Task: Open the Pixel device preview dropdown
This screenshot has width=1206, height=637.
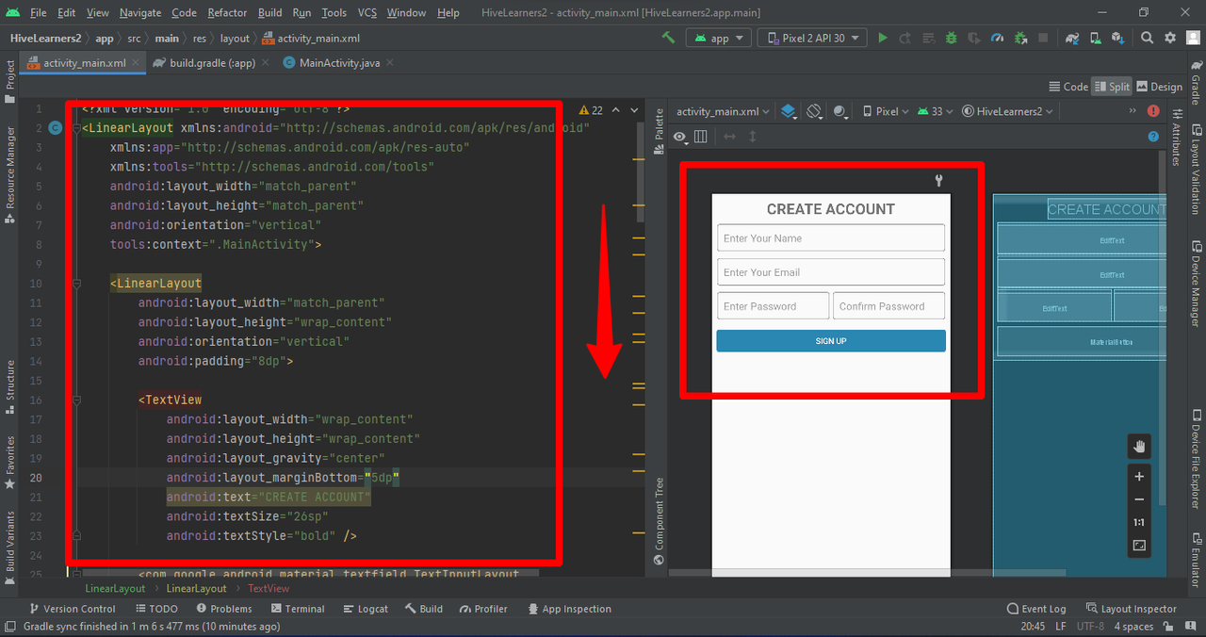Action: (x=886, y=111)
